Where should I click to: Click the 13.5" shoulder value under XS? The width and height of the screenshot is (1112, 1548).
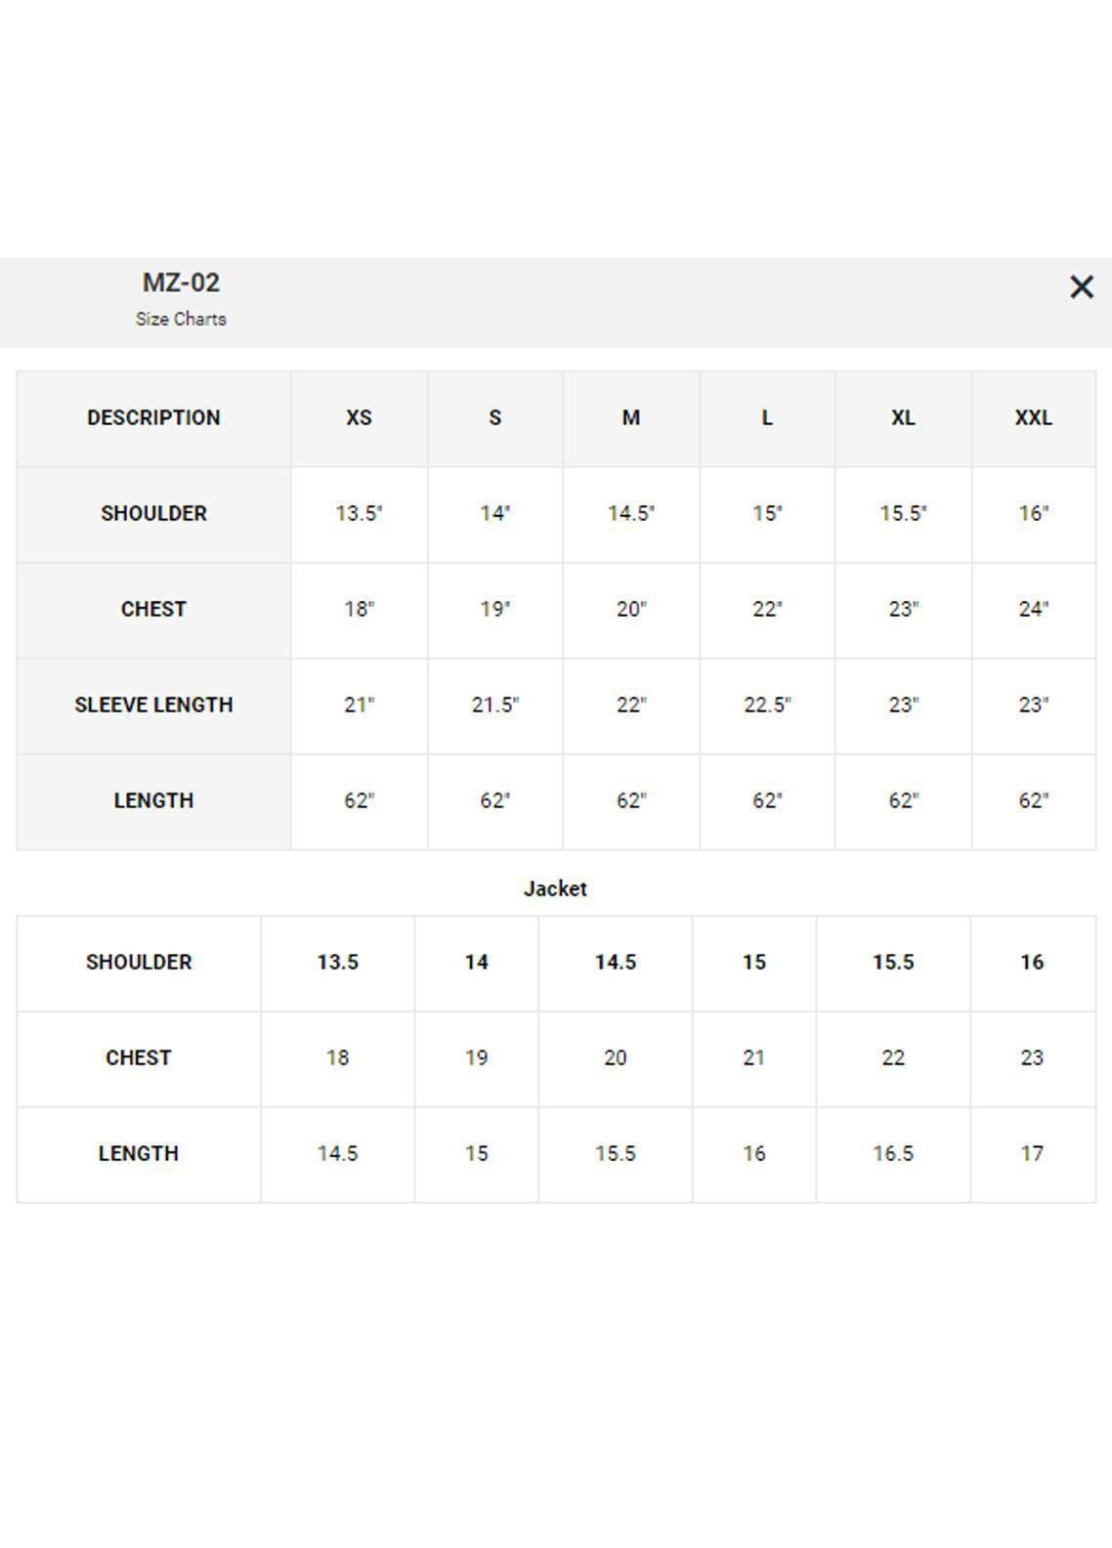tap(359, 514)
